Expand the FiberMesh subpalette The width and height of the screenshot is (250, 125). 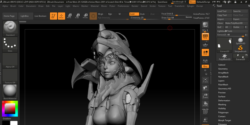coord(223,85)
